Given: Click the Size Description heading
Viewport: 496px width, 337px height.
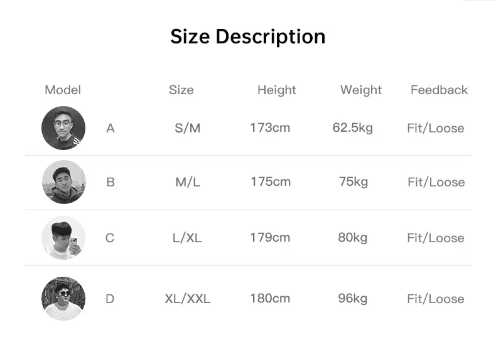Looking at the screenshot, I should [x=248, y=36].
